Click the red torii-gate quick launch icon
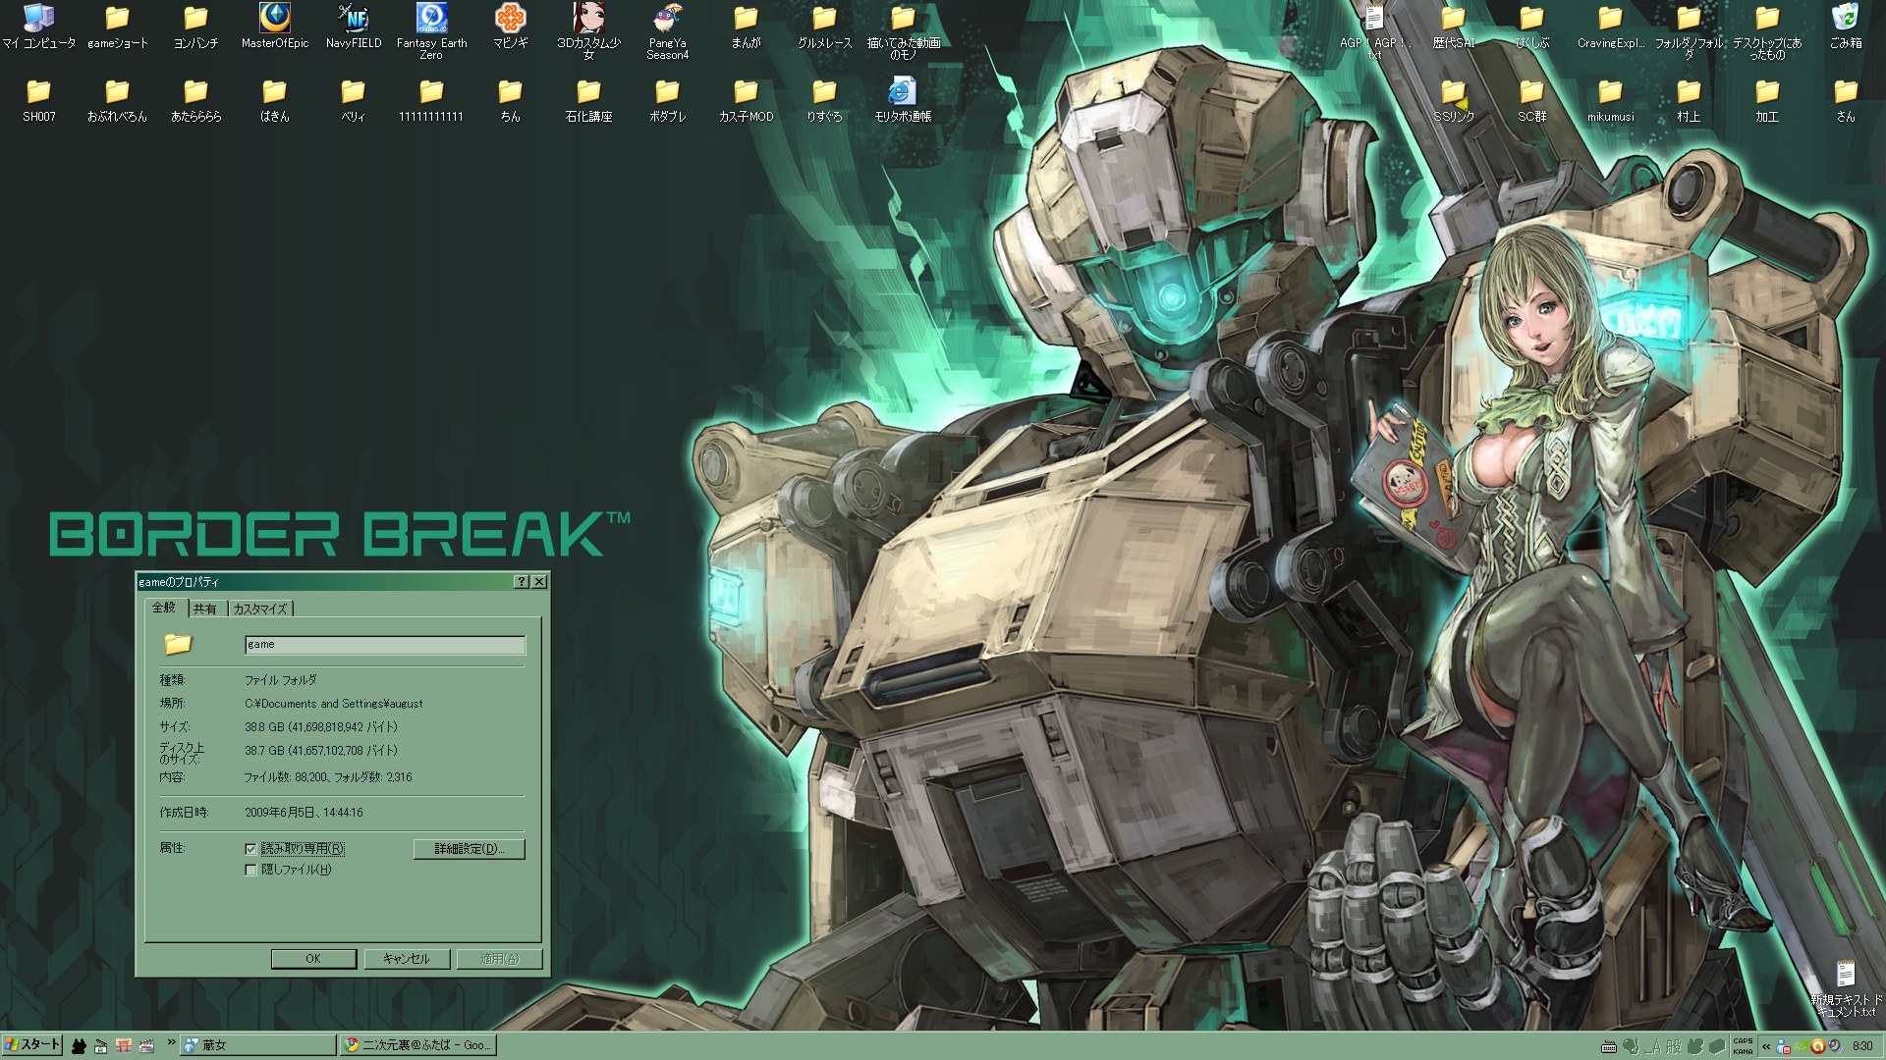The image size is (1886, 1060). [x=124, y=1046]
